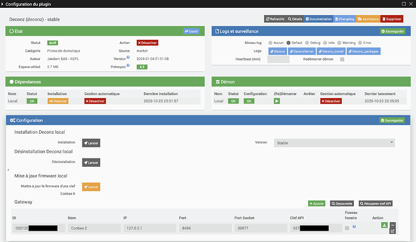The height and width of the screenshot is (242, 416).
Task: Open the Deconz_install log
Action: [331, 51]
